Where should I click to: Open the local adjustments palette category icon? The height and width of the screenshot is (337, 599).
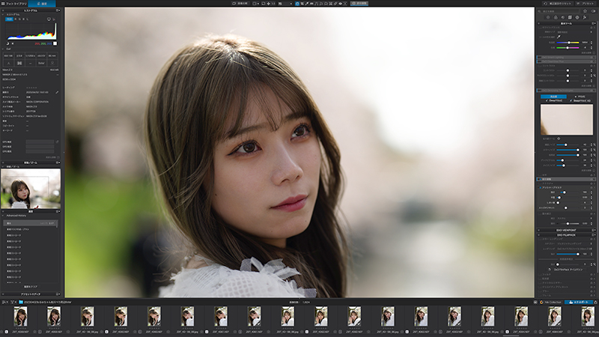point(577,17)
